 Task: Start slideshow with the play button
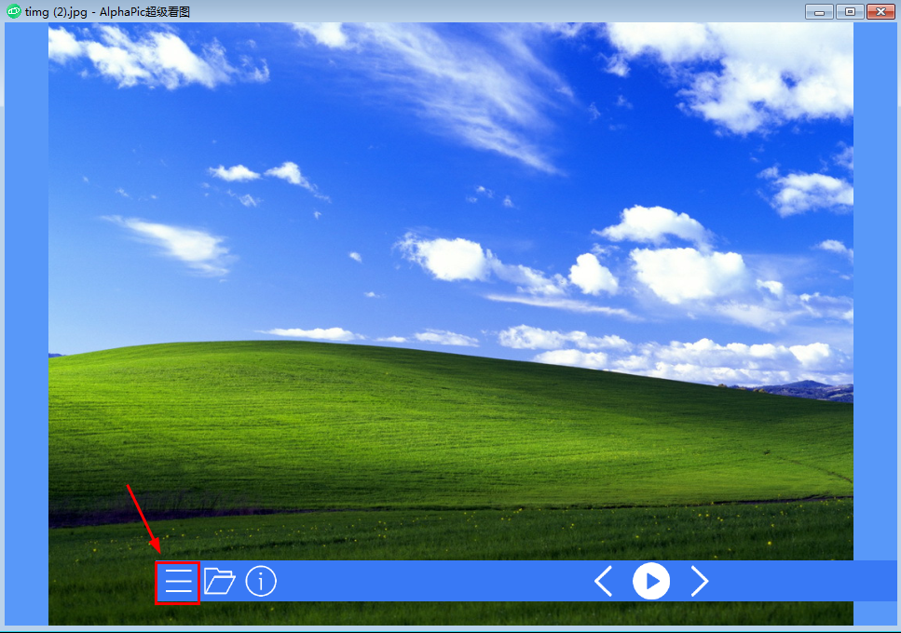click(651, 582)
